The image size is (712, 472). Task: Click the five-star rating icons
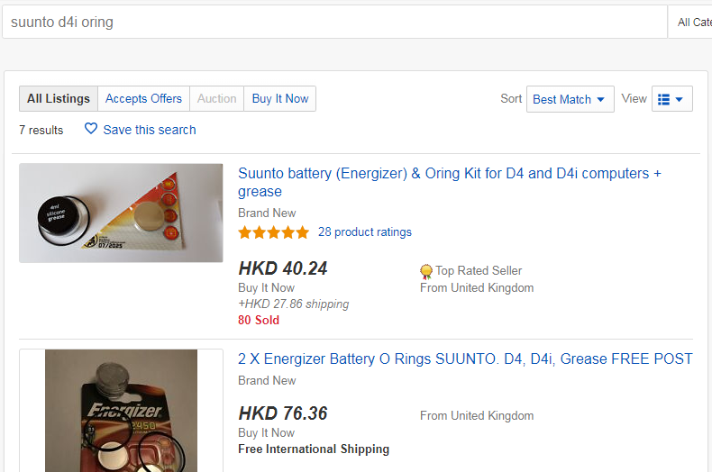[273, 232]
